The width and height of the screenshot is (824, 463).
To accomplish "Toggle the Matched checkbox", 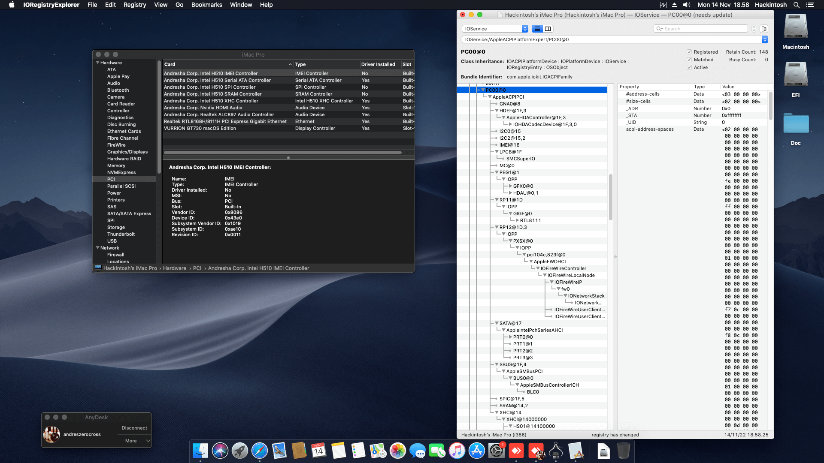I will click(x=689, y=60).
